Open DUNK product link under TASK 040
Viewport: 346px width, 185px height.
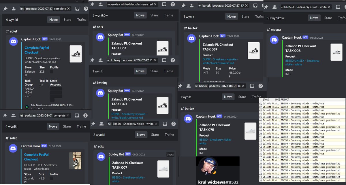click(x=129, y=116)
